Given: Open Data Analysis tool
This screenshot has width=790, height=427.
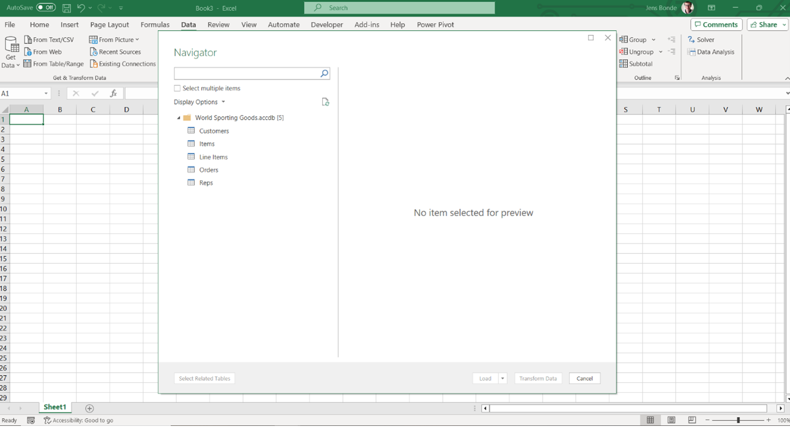Looking at the screenshot, I should pos(711,52).
